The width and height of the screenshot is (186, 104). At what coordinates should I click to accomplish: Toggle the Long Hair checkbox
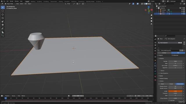(x=169, y=101)
